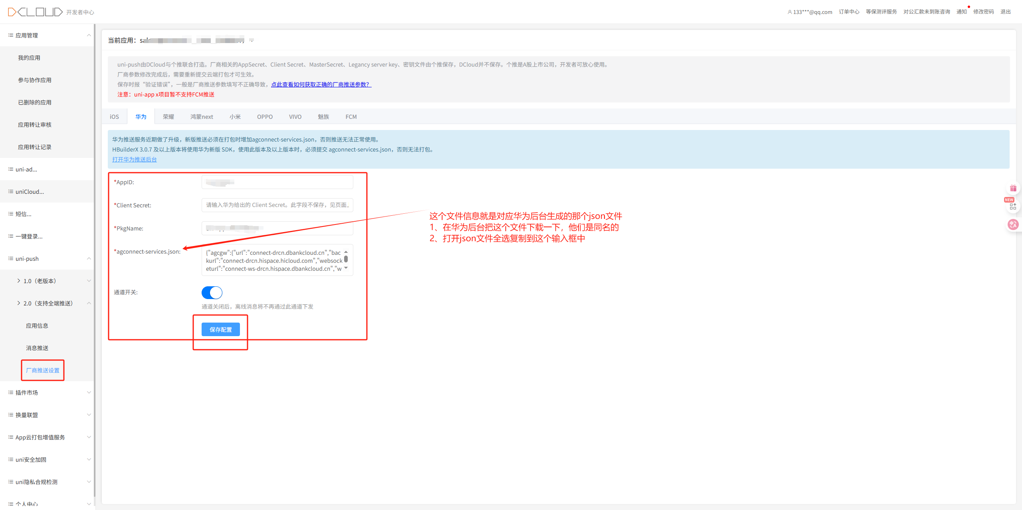Open 应用转让审核 in sidebar

[x=35, y=124]
